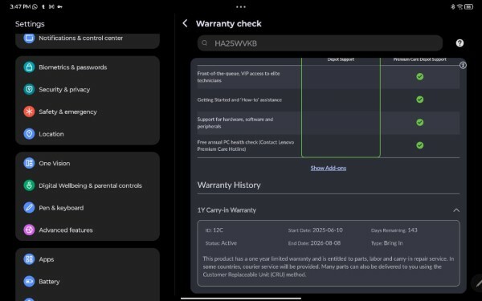
Task: Open Security & privacy settings
Action: point(88,89)
